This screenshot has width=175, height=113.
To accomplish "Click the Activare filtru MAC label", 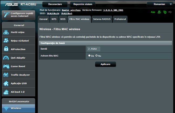I will (x=49, y=56).
